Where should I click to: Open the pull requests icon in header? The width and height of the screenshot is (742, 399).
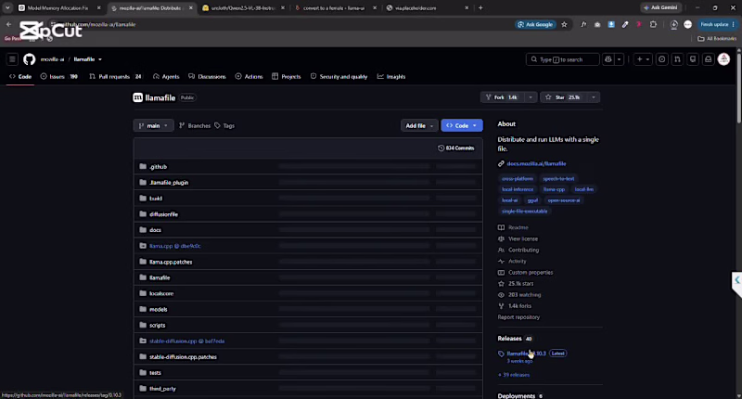click(677, 59)
